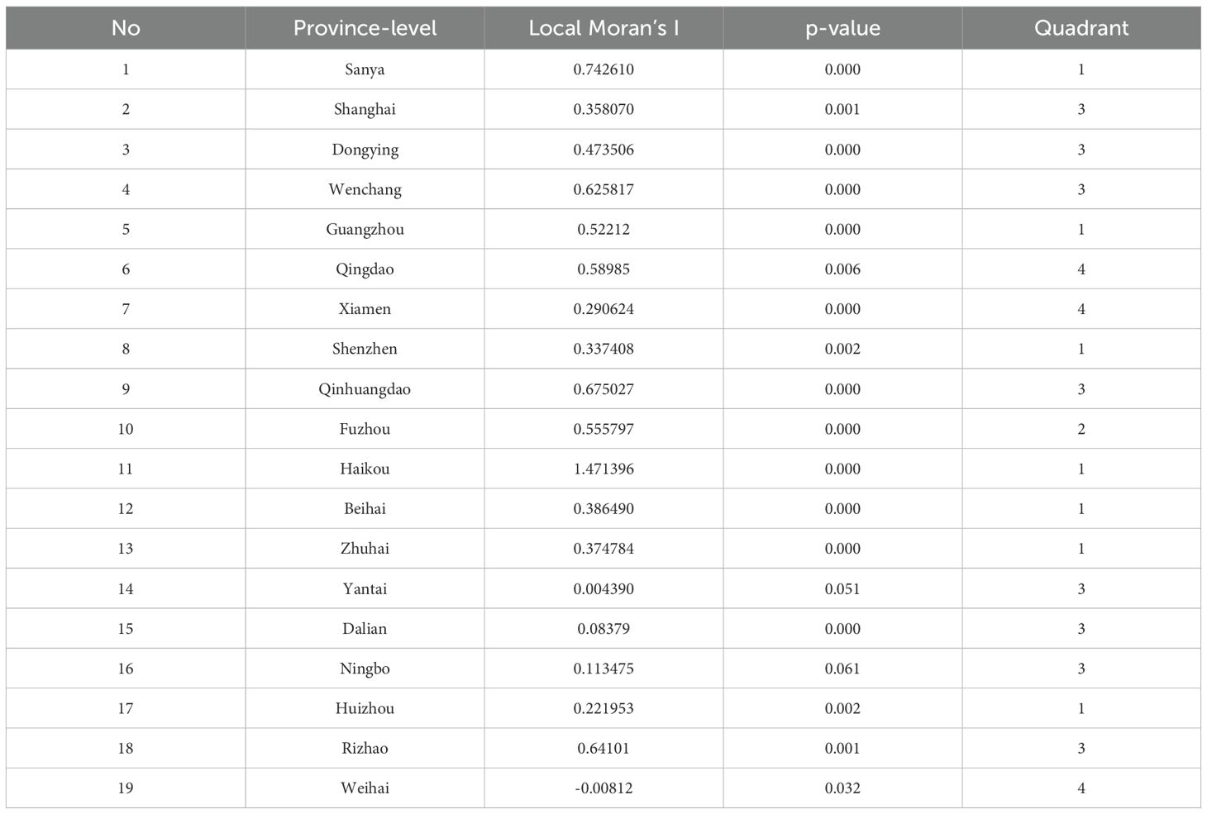Image resolution: width=1207 pixels, height=814 pixels.
Task: Select Haikou's Moran value 1.471396
Action: (x=603, y=469)
